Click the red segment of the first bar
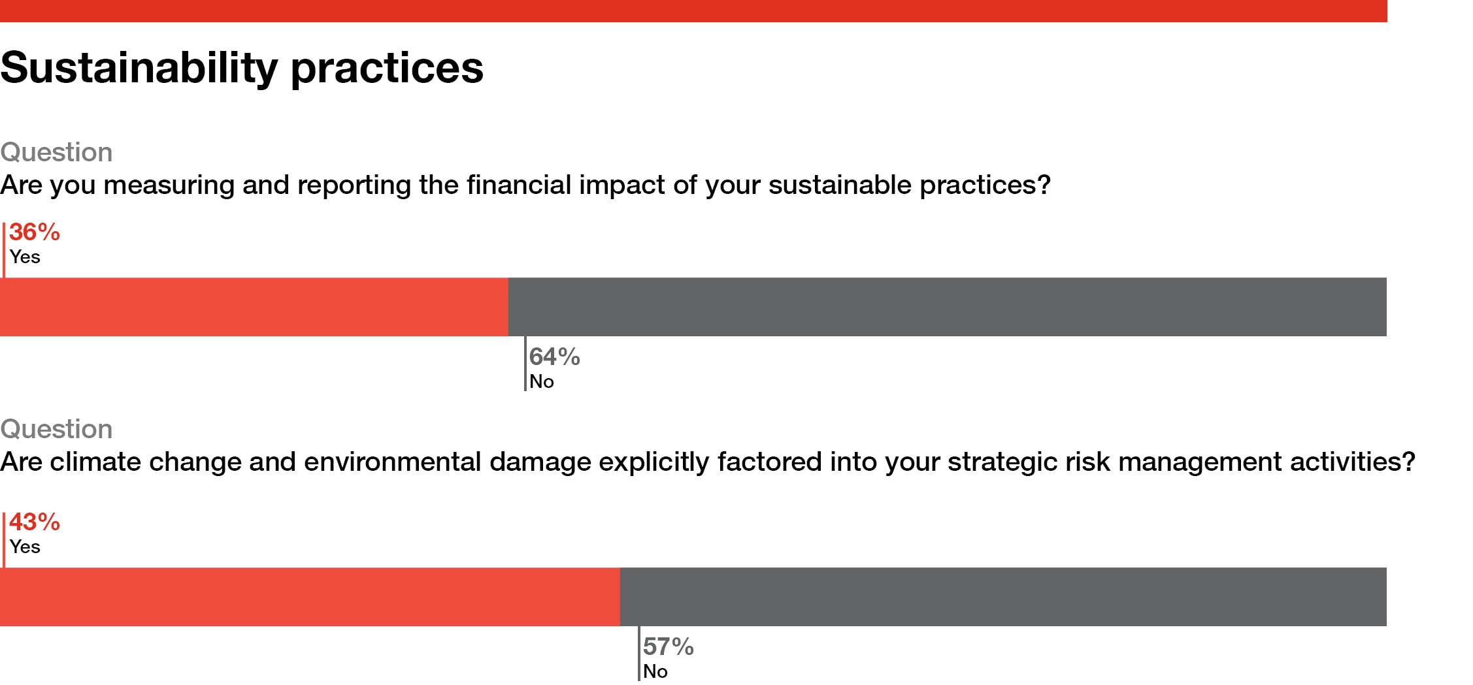Image resolution: width=1473 pixels, height=685 pixels. (x=254, y=307)
